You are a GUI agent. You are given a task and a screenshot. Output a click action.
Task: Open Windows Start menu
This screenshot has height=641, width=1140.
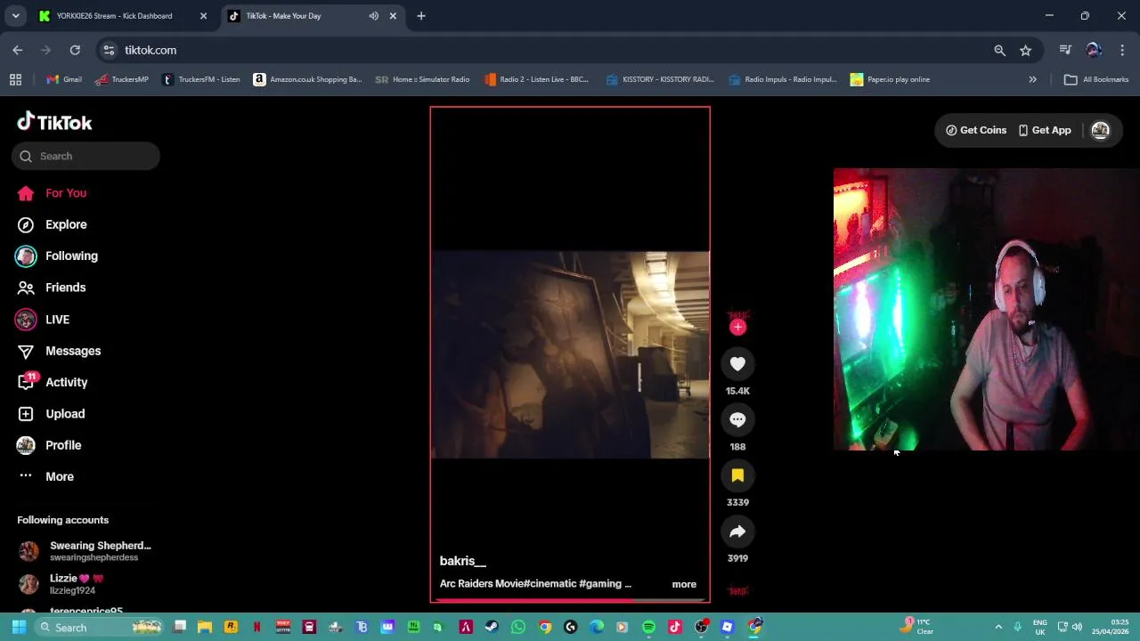(19, 627)
